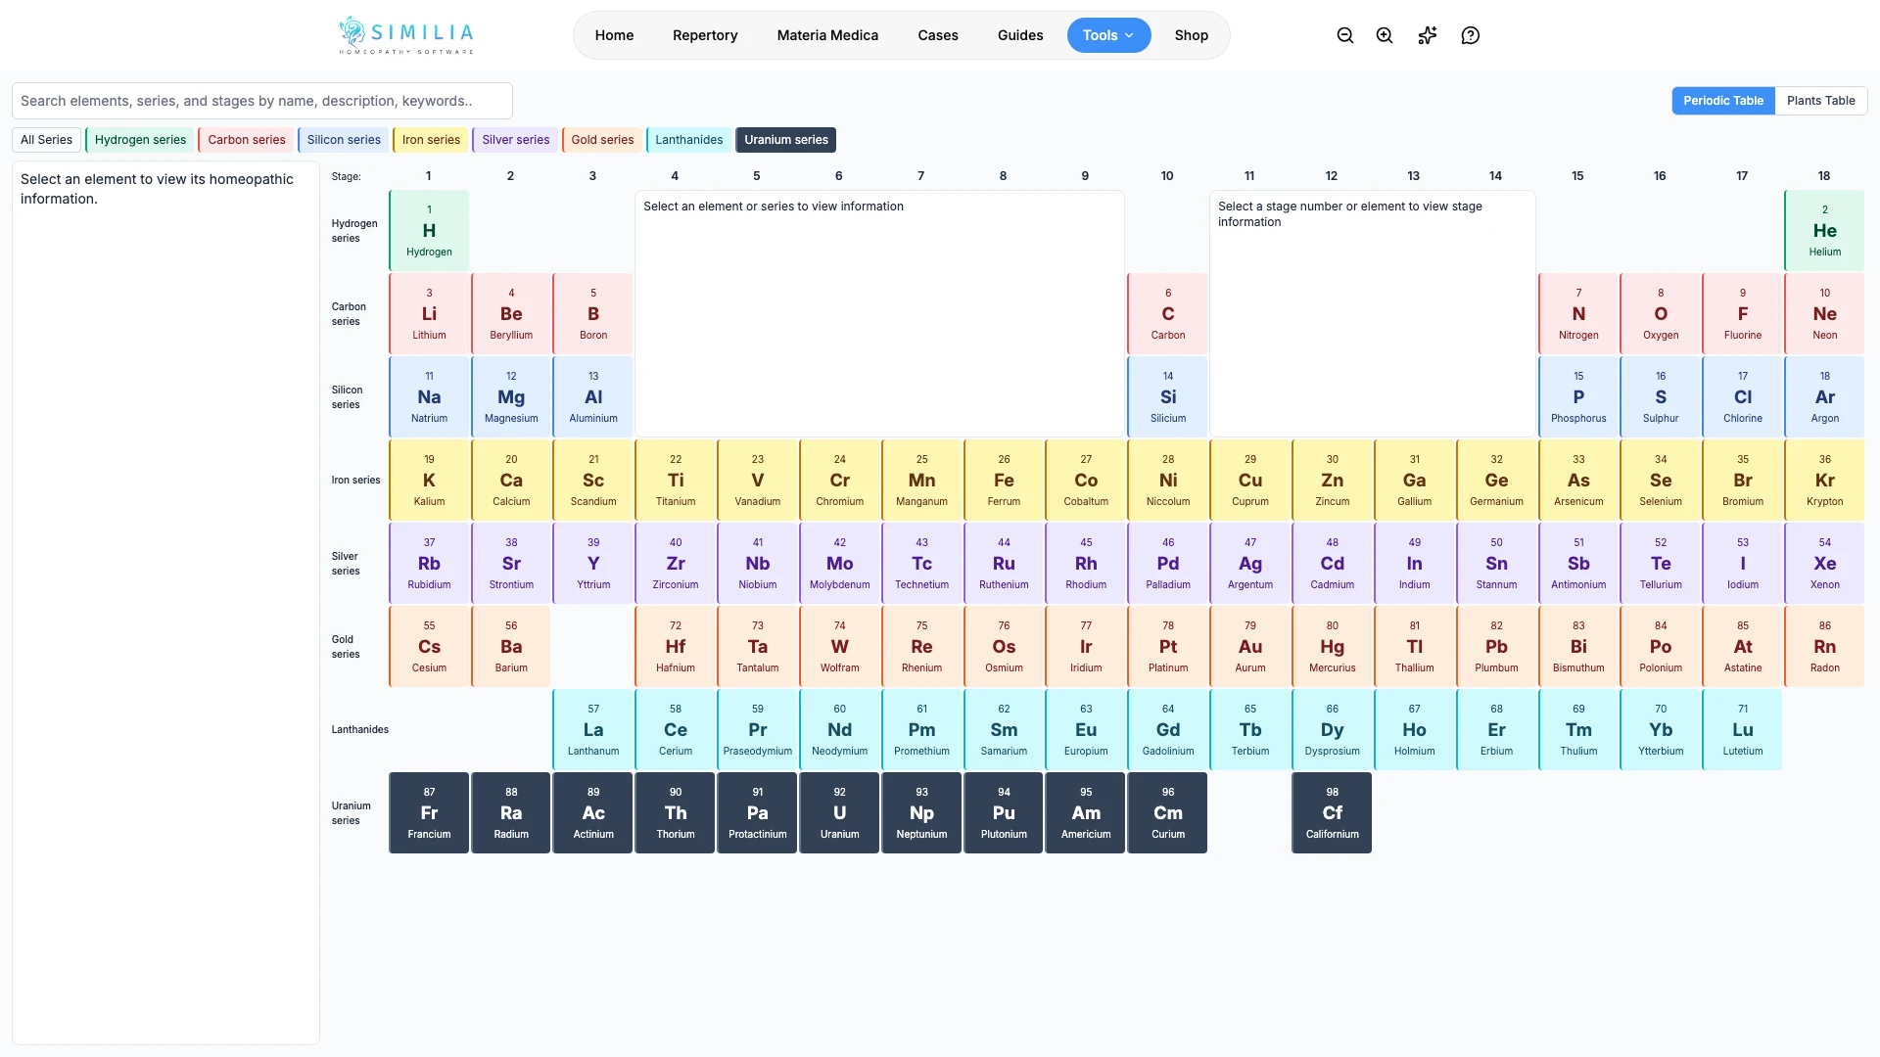Open the Shop menu item
Image resolution: width=1880 pixels, height=1057 pixels.
click(x=1192, y=35)
